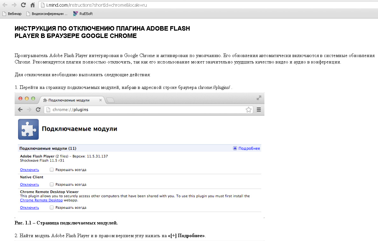Open the RuElSoft bookmark

pyautogui.click(x=83, y=14)
